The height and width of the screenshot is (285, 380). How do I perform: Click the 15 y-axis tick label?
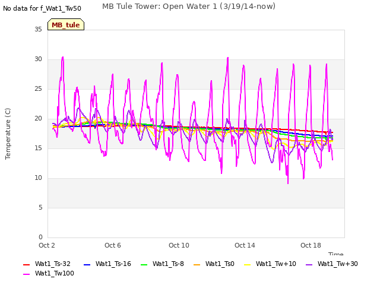38,148
